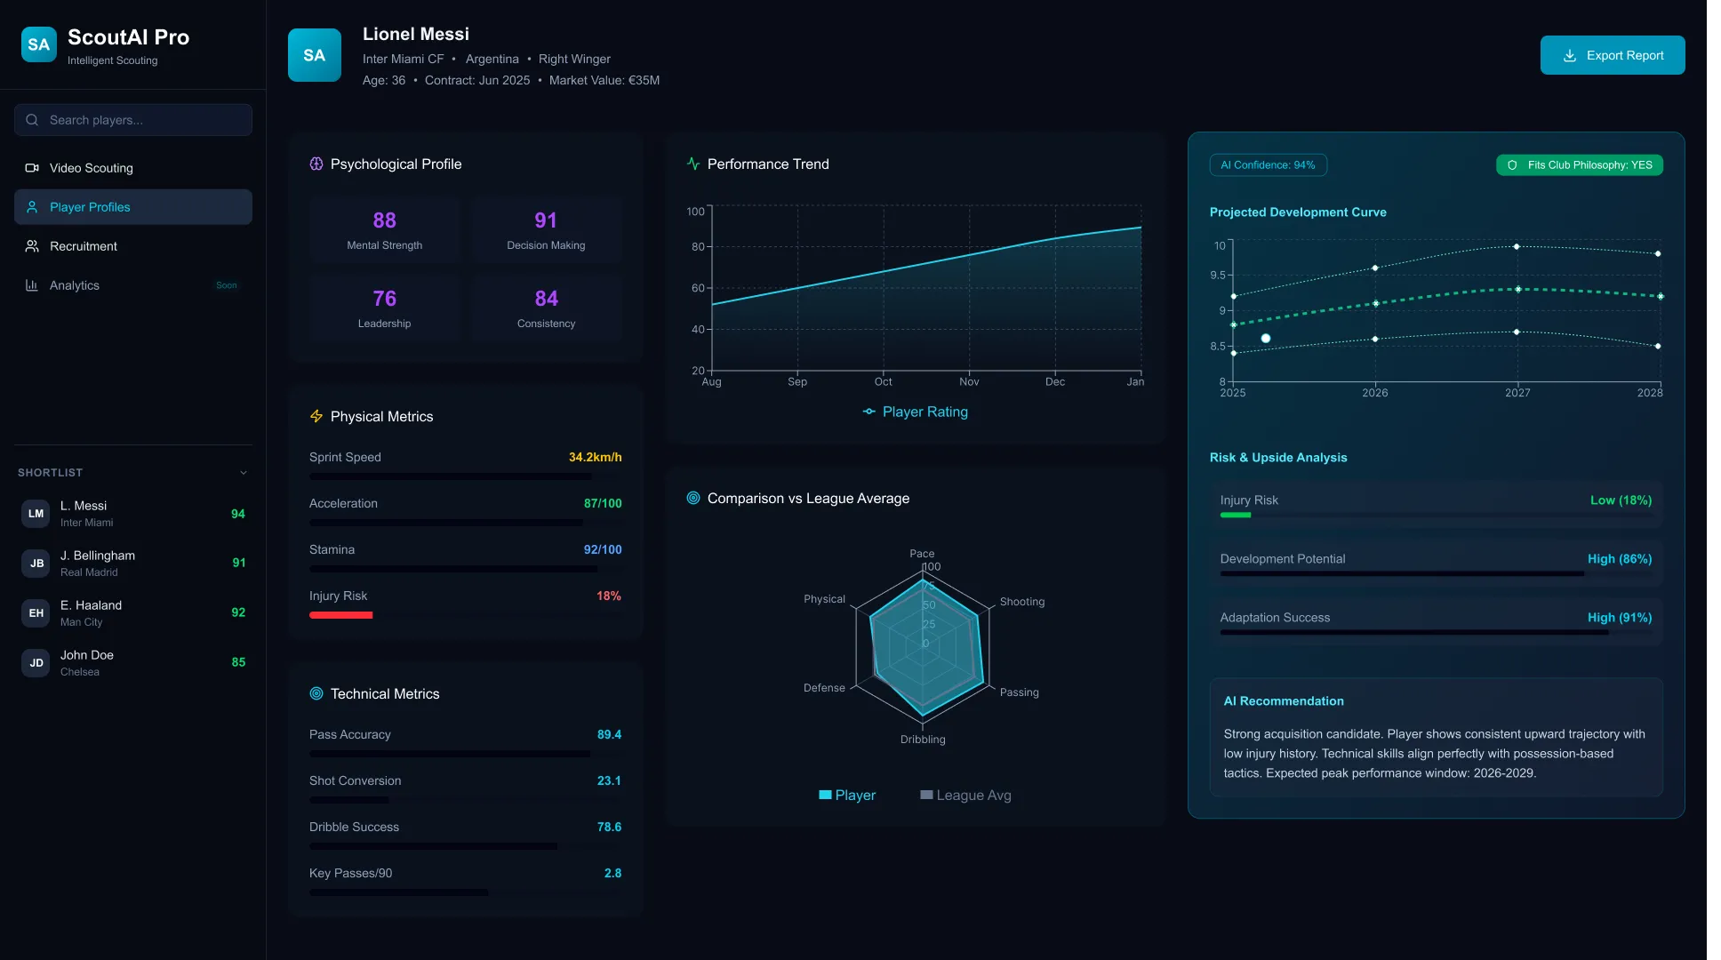Click the search magnifier icon
Image resolution: width=1721 pixels, height=960 pixels.
pos(32,120)
